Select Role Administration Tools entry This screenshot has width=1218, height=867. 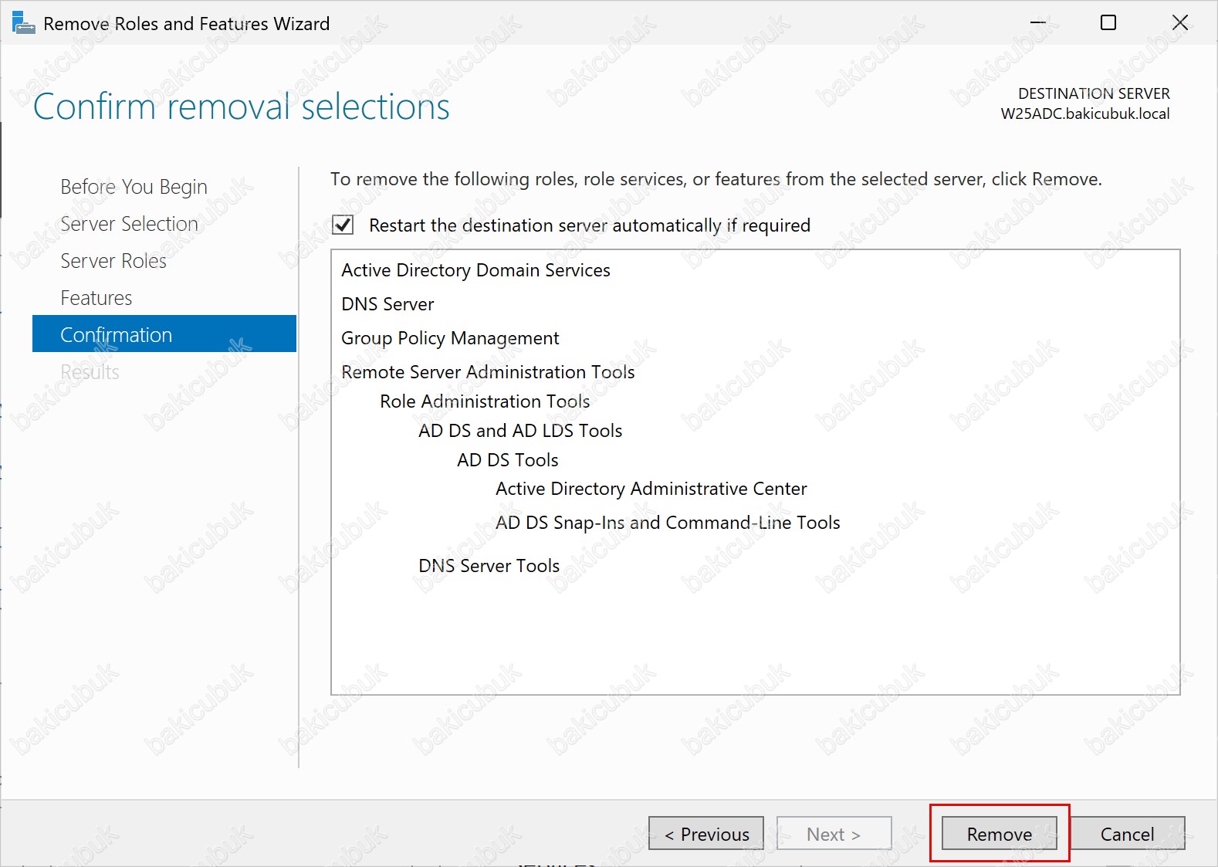[485, 401]
